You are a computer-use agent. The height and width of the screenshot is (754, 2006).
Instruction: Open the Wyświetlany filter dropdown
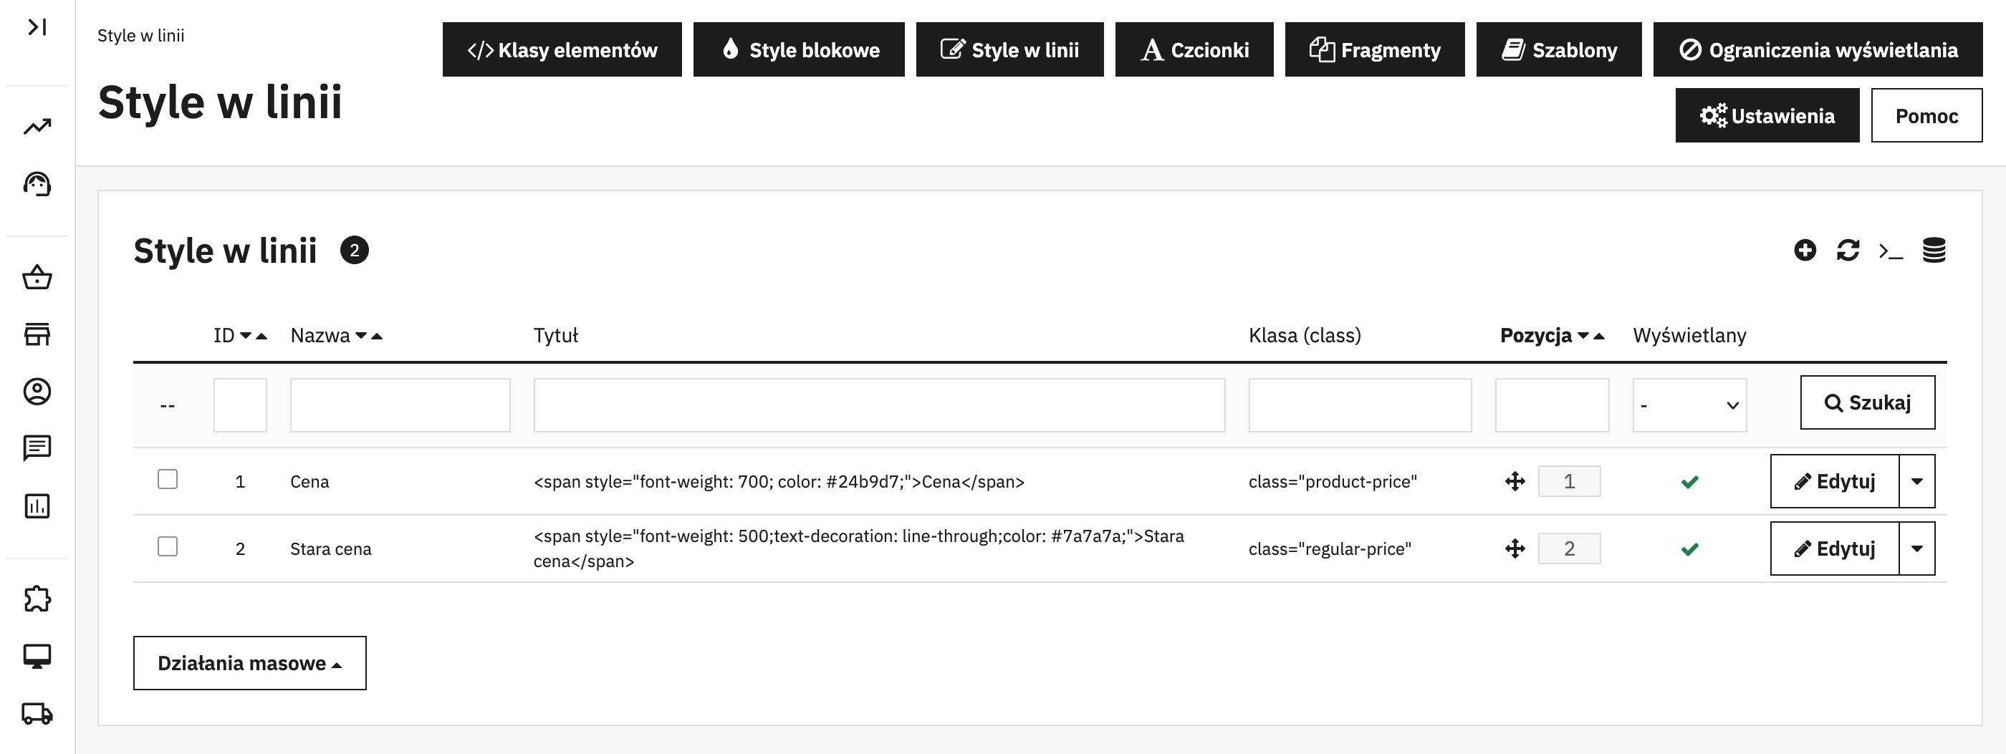click(1689, 405)
